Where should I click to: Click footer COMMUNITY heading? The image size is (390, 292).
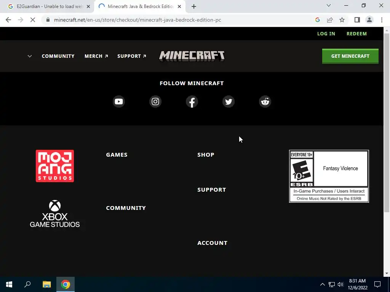pyautogui.click(x=126, y=208)
